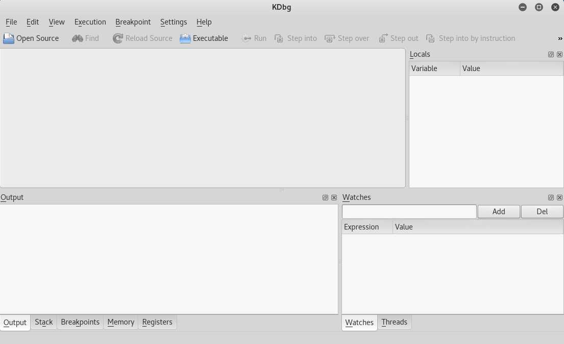Click the Run toolbar icon
Screen dimensions: 564x344
[247, 38]
